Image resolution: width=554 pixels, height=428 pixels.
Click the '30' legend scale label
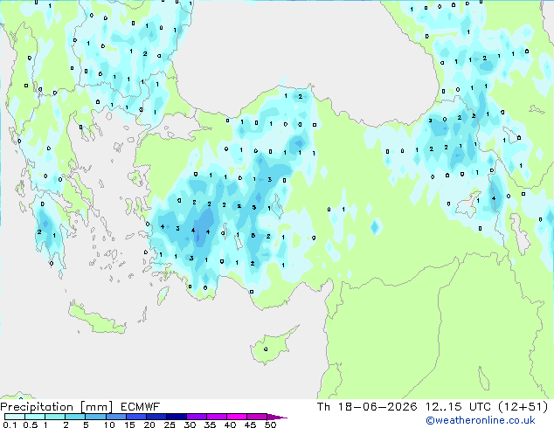pyautogui.click(x=190, y=425)
